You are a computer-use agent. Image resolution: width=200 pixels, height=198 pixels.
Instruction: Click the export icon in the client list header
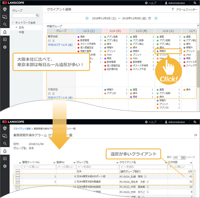[195, 135]
